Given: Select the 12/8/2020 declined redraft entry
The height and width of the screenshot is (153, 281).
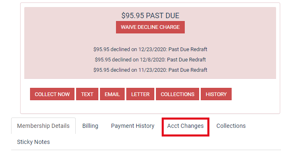Looking at the screenshot, I should 150,59.
